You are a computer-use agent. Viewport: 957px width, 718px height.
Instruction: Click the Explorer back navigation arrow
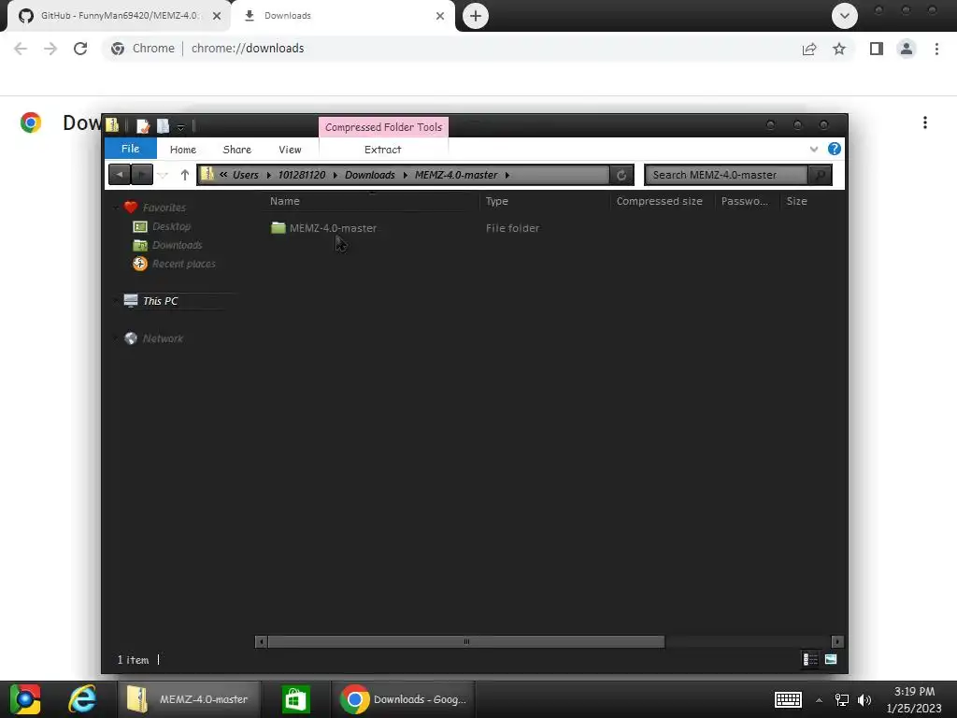[x=120, y=175]
